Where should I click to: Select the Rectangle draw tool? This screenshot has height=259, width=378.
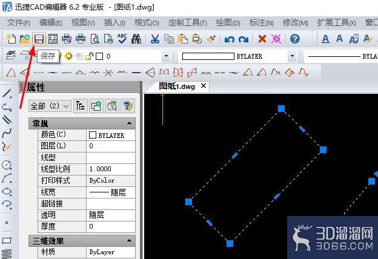pyautogui.click(x=7, y=240)
